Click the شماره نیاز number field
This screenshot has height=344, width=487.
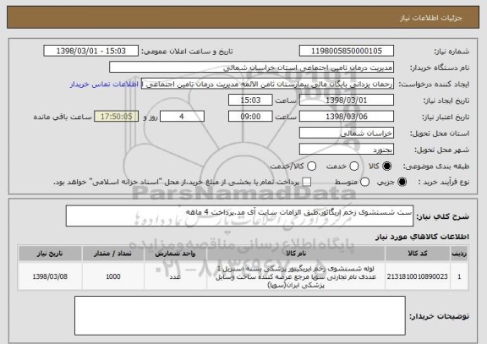point(347,51)
